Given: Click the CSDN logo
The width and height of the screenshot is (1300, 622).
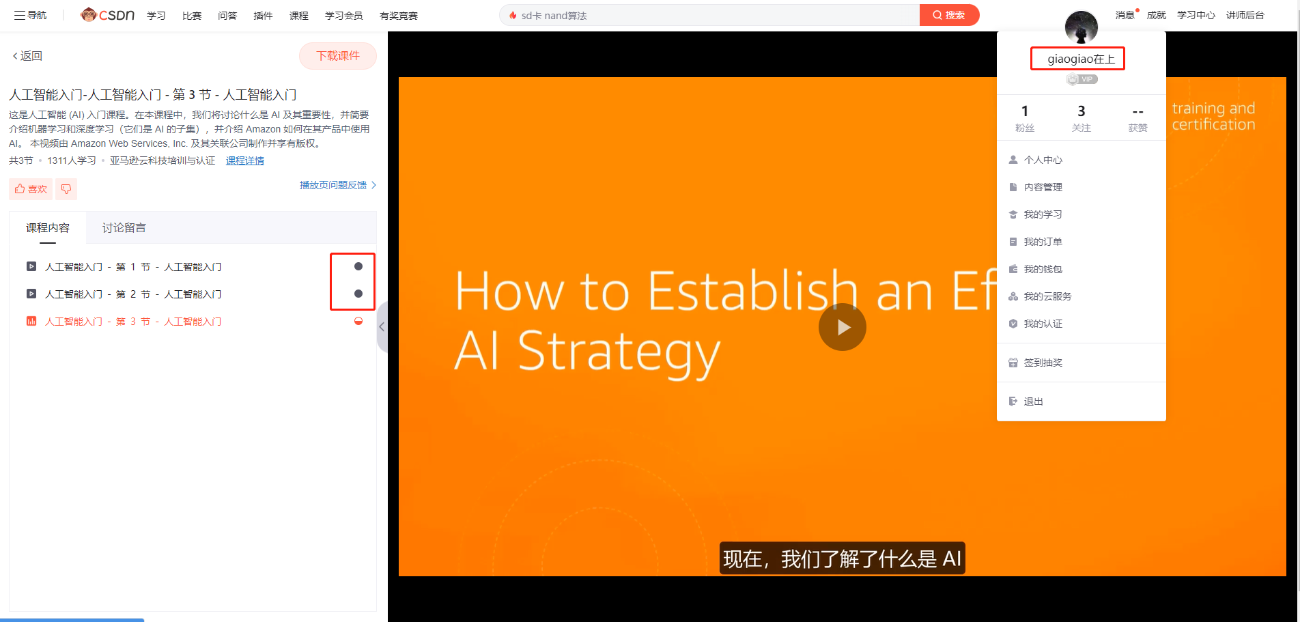Looking at the screenshot, I should (107, 14).
